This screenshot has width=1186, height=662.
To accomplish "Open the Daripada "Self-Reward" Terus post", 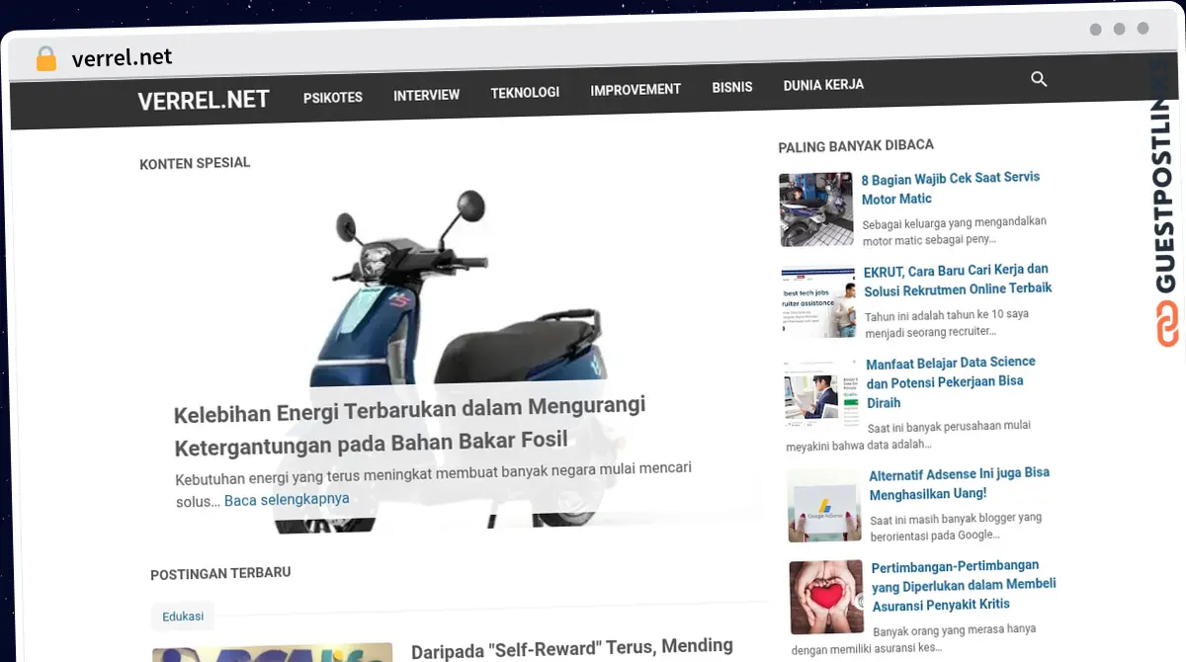I will pyautogui.click(x=572, y=647).
